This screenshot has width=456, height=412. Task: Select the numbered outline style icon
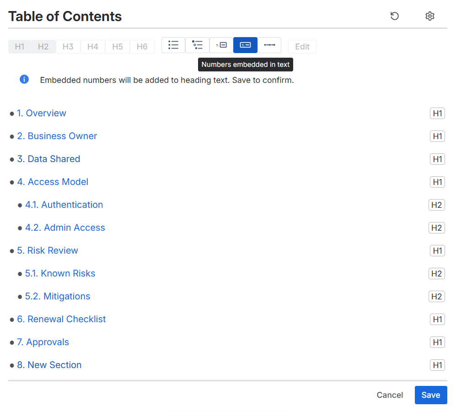pos(221,45)
